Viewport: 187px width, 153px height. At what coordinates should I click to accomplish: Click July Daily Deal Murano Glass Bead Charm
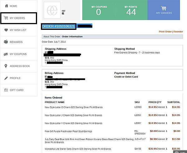coord(89,141)
